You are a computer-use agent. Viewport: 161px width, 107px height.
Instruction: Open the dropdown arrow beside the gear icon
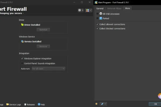(83, 10)
